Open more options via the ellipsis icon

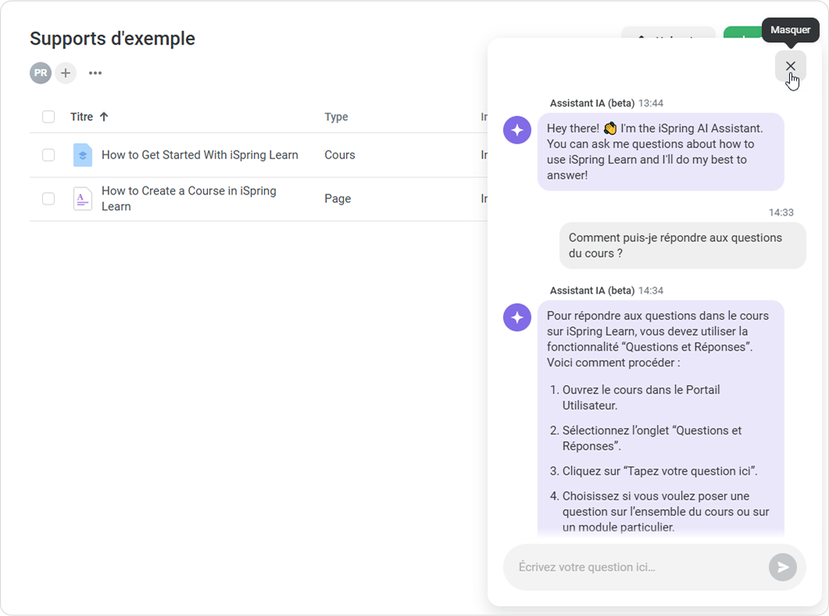95,73
